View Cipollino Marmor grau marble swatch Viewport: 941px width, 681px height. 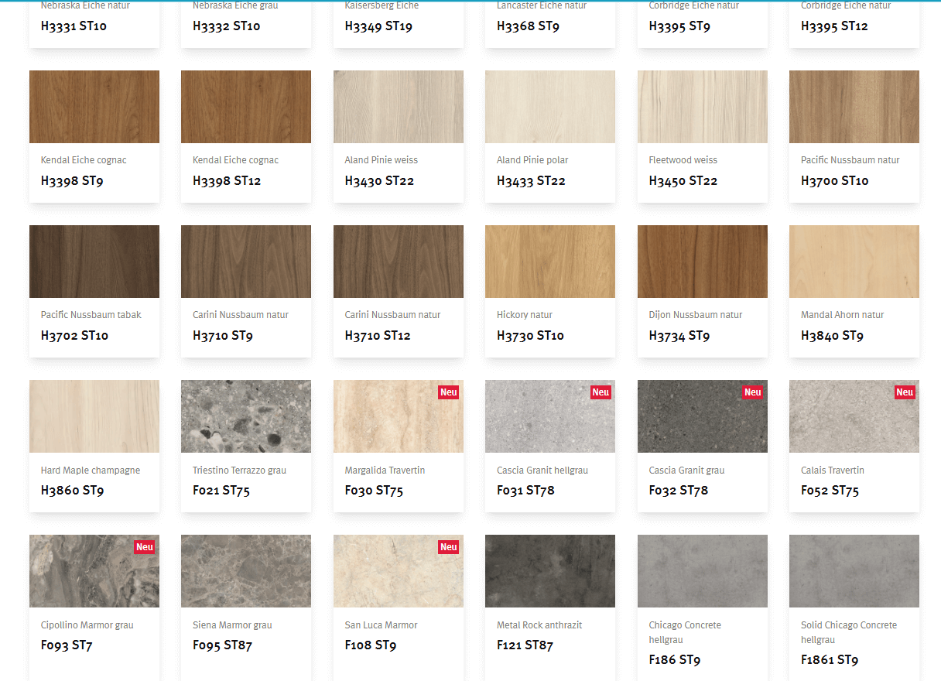click(94, 571)
